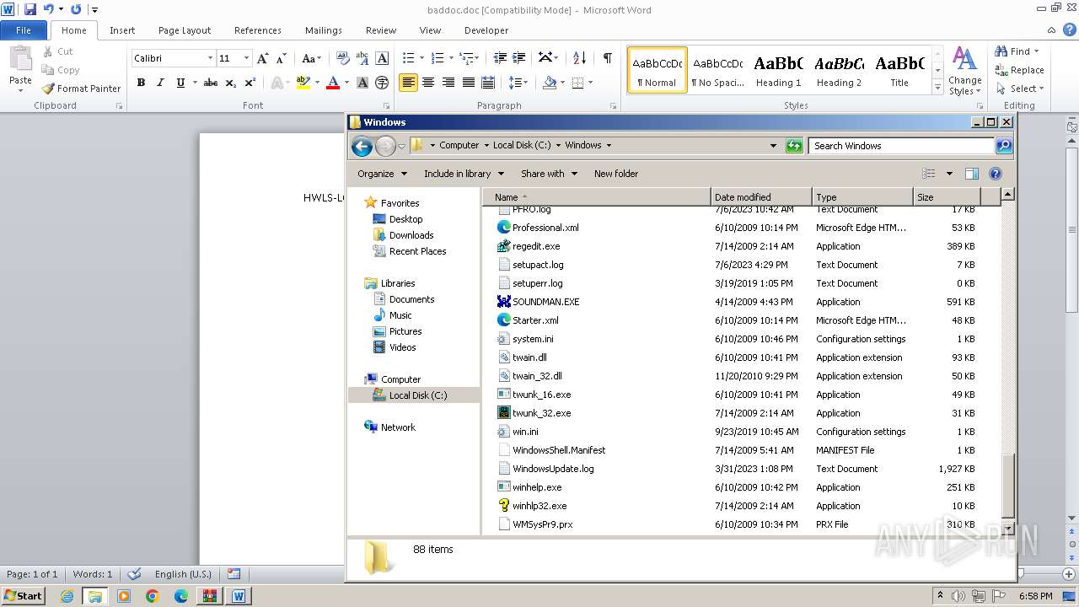The height and width of the screenshot is (607, 1079).
Task: Click the Justify alignment icon
Action: click(468, 83)
